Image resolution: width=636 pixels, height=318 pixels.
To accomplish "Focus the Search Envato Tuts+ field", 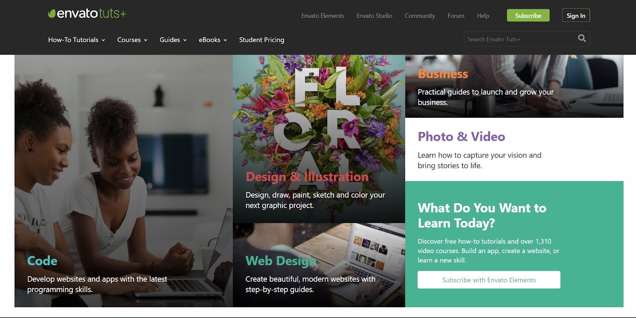I will click(521, 39).
